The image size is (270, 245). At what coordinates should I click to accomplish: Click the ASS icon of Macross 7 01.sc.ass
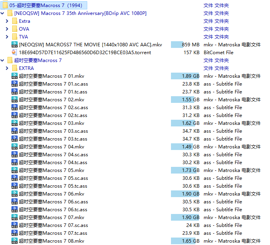(x=15, y=84)
